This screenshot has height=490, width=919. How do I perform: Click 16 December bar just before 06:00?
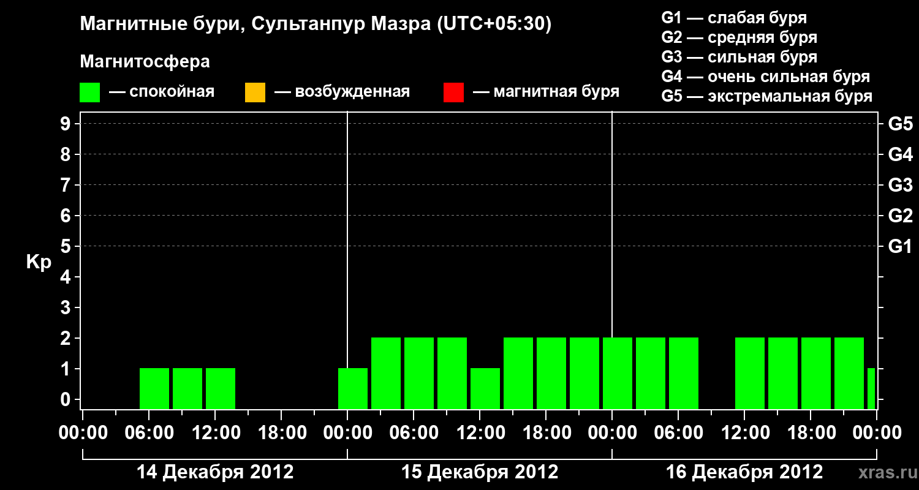tap(651, 373)
